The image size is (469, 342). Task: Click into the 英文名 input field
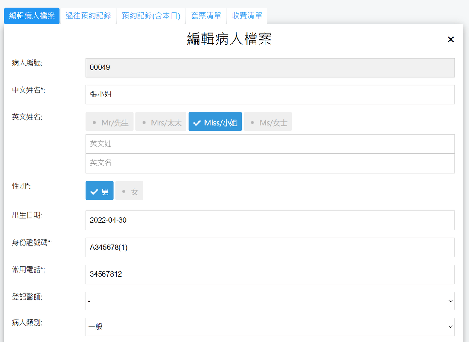[270, 163]
